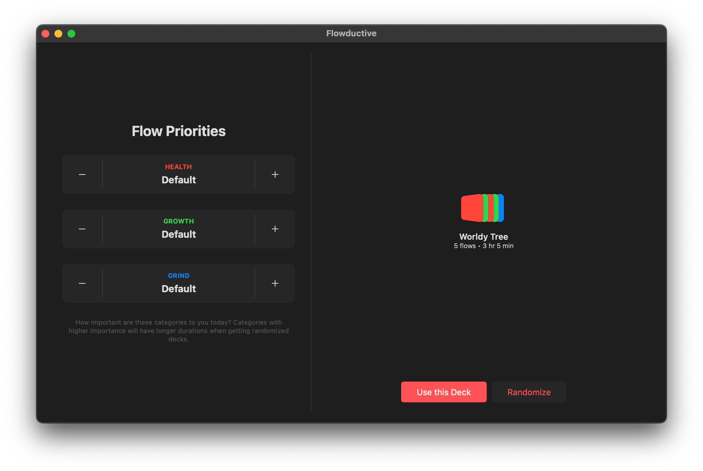Increase Grind priority with plus icon
The width and height of the screenshot is (703, 471).
(x=275, y=283)
